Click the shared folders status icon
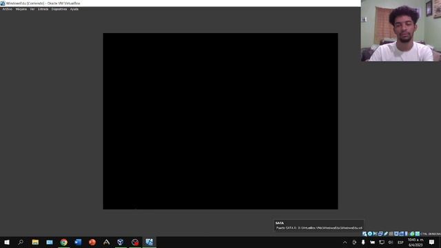Screen dimensions: 441x248 pyautogui.click(x=391, y=234)
